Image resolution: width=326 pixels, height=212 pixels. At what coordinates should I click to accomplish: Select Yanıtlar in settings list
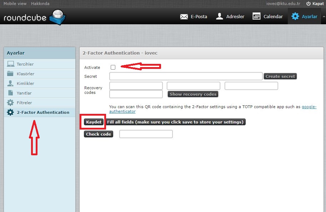pos(40,93)
